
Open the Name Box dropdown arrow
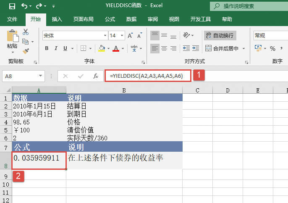point(40,76)
